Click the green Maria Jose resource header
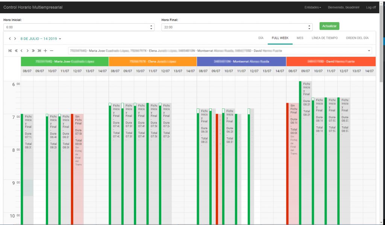This screenshot has width=385, height=225. coord(65,61)
